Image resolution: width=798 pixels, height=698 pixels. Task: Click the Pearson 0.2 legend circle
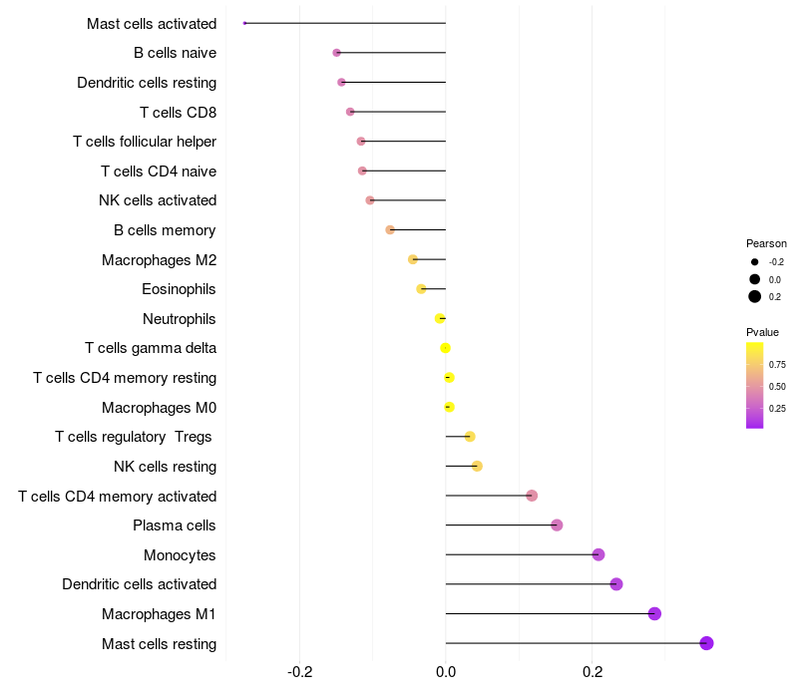pyautogui.click(x=755, y=296)
